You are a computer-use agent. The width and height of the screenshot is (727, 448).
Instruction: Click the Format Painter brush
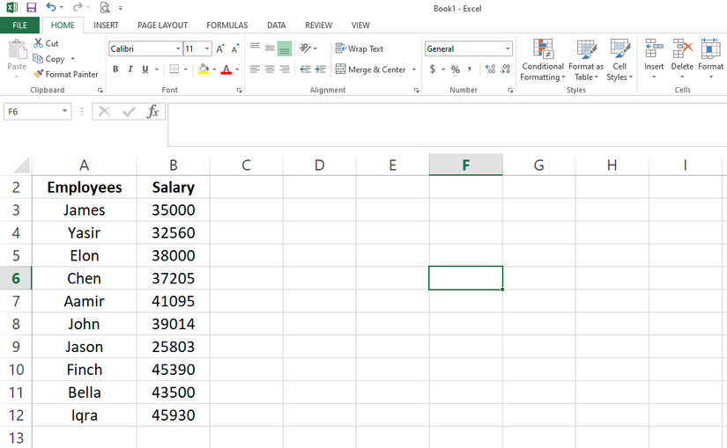point(38,74)
